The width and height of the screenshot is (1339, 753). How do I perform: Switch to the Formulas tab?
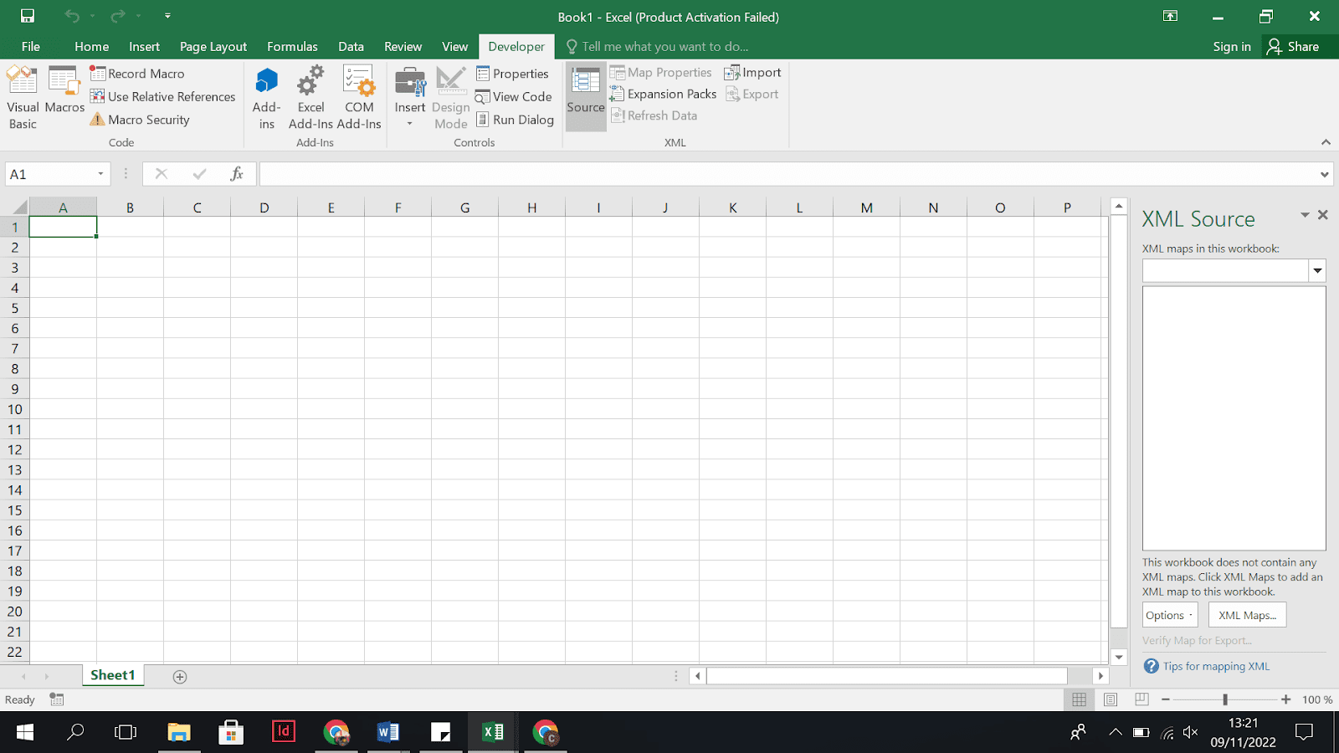pyautogui.click(x=292, y=47)
